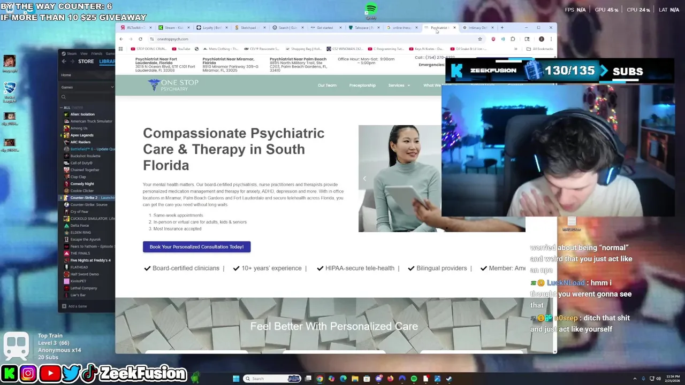Screen dimensions: 685x385
Task: Switch to the Sketchpad tab
Action: point(249,28)
